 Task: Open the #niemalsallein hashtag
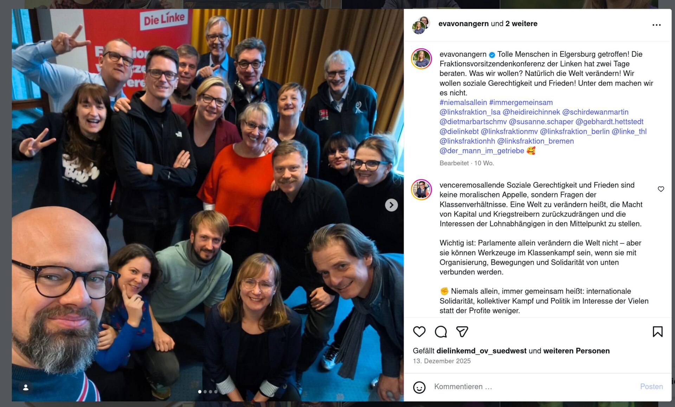(463, 102)
